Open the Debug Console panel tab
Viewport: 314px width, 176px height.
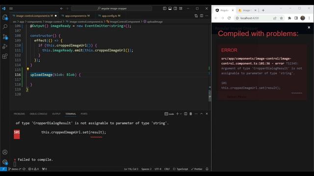pos(38,114)
